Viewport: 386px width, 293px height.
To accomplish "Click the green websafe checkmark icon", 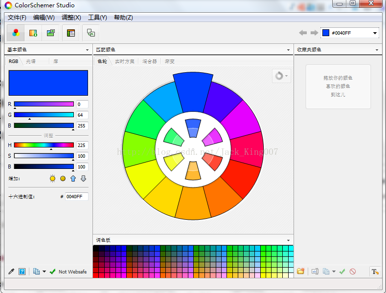I will (52, 272).
